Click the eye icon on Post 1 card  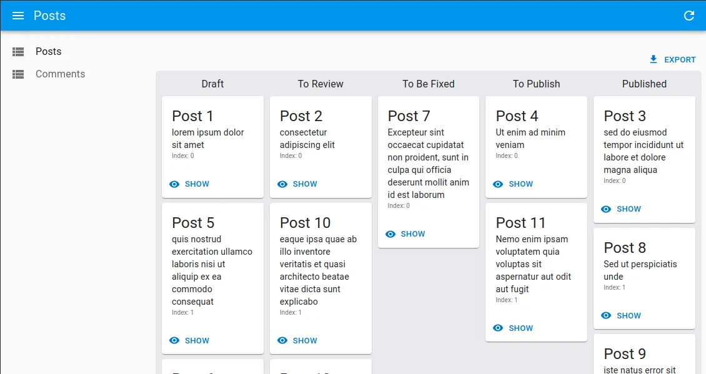point(174,184)
